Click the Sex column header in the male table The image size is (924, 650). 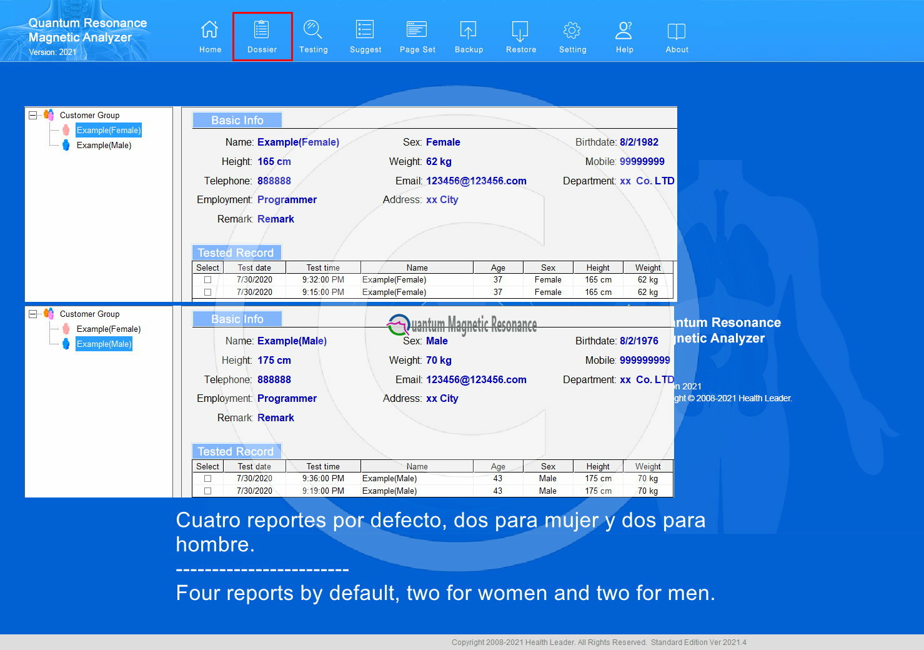tap(548, 466)
